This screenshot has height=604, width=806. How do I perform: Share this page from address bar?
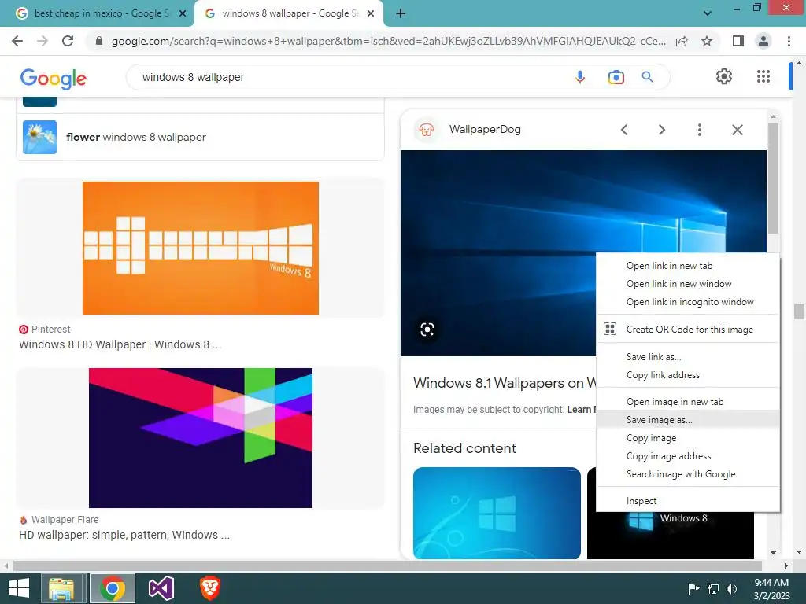(682, 41)
